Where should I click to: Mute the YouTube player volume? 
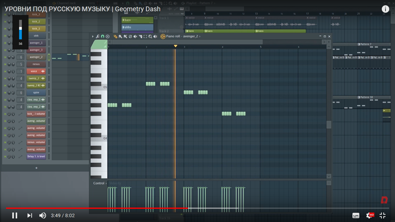pos(42,216)
